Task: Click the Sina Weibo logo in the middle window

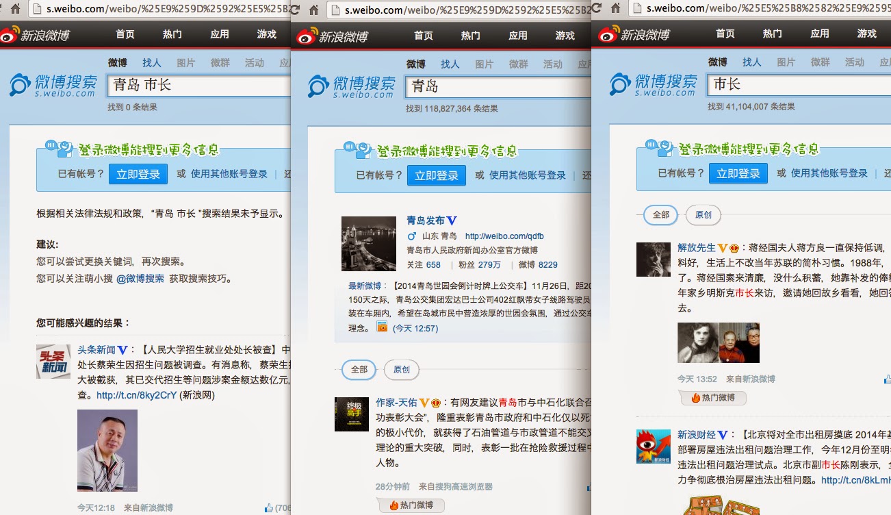Action: pyautogui.click(x=333, y=35)
